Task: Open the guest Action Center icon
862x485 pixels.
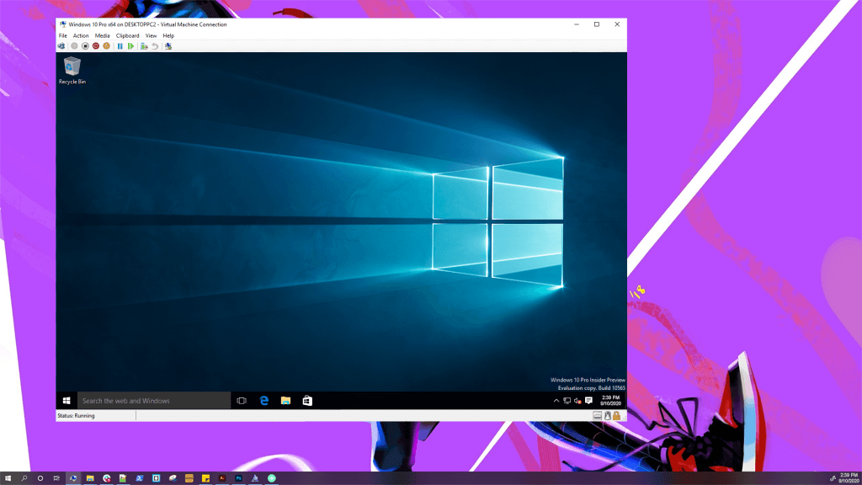Action: [588, 401]
